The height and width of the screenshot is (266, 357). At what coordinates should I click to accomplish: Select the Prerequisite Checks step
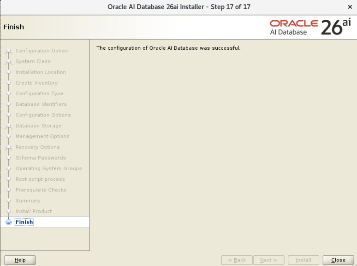pyautogui.click(x=41, y=190)
